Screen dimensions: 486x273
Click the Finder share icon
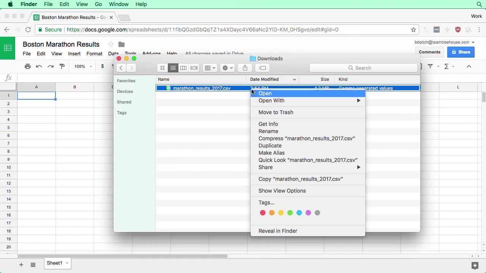point(245,67)
